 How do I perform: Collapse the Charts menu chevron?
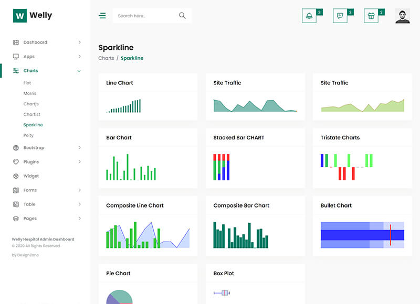[x=79, y=71]
